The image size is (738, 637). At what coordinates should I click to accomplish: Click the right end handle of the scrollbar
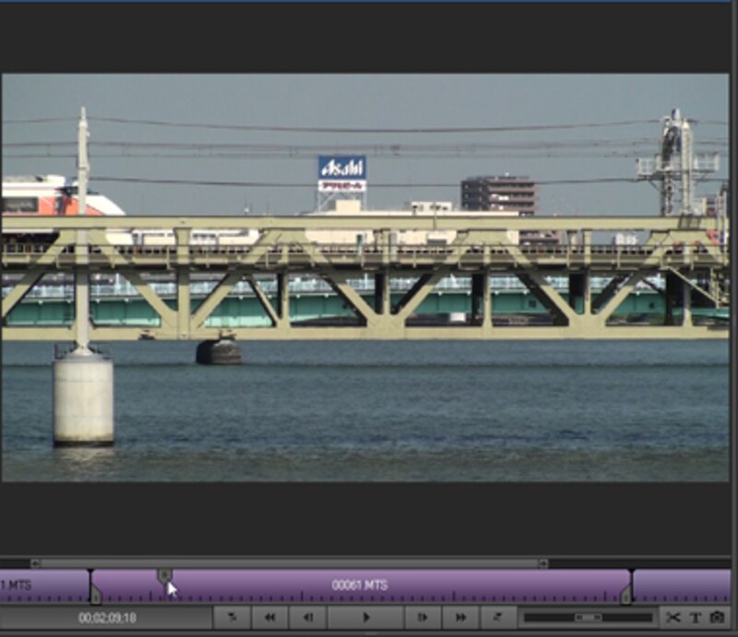[543, 562]
